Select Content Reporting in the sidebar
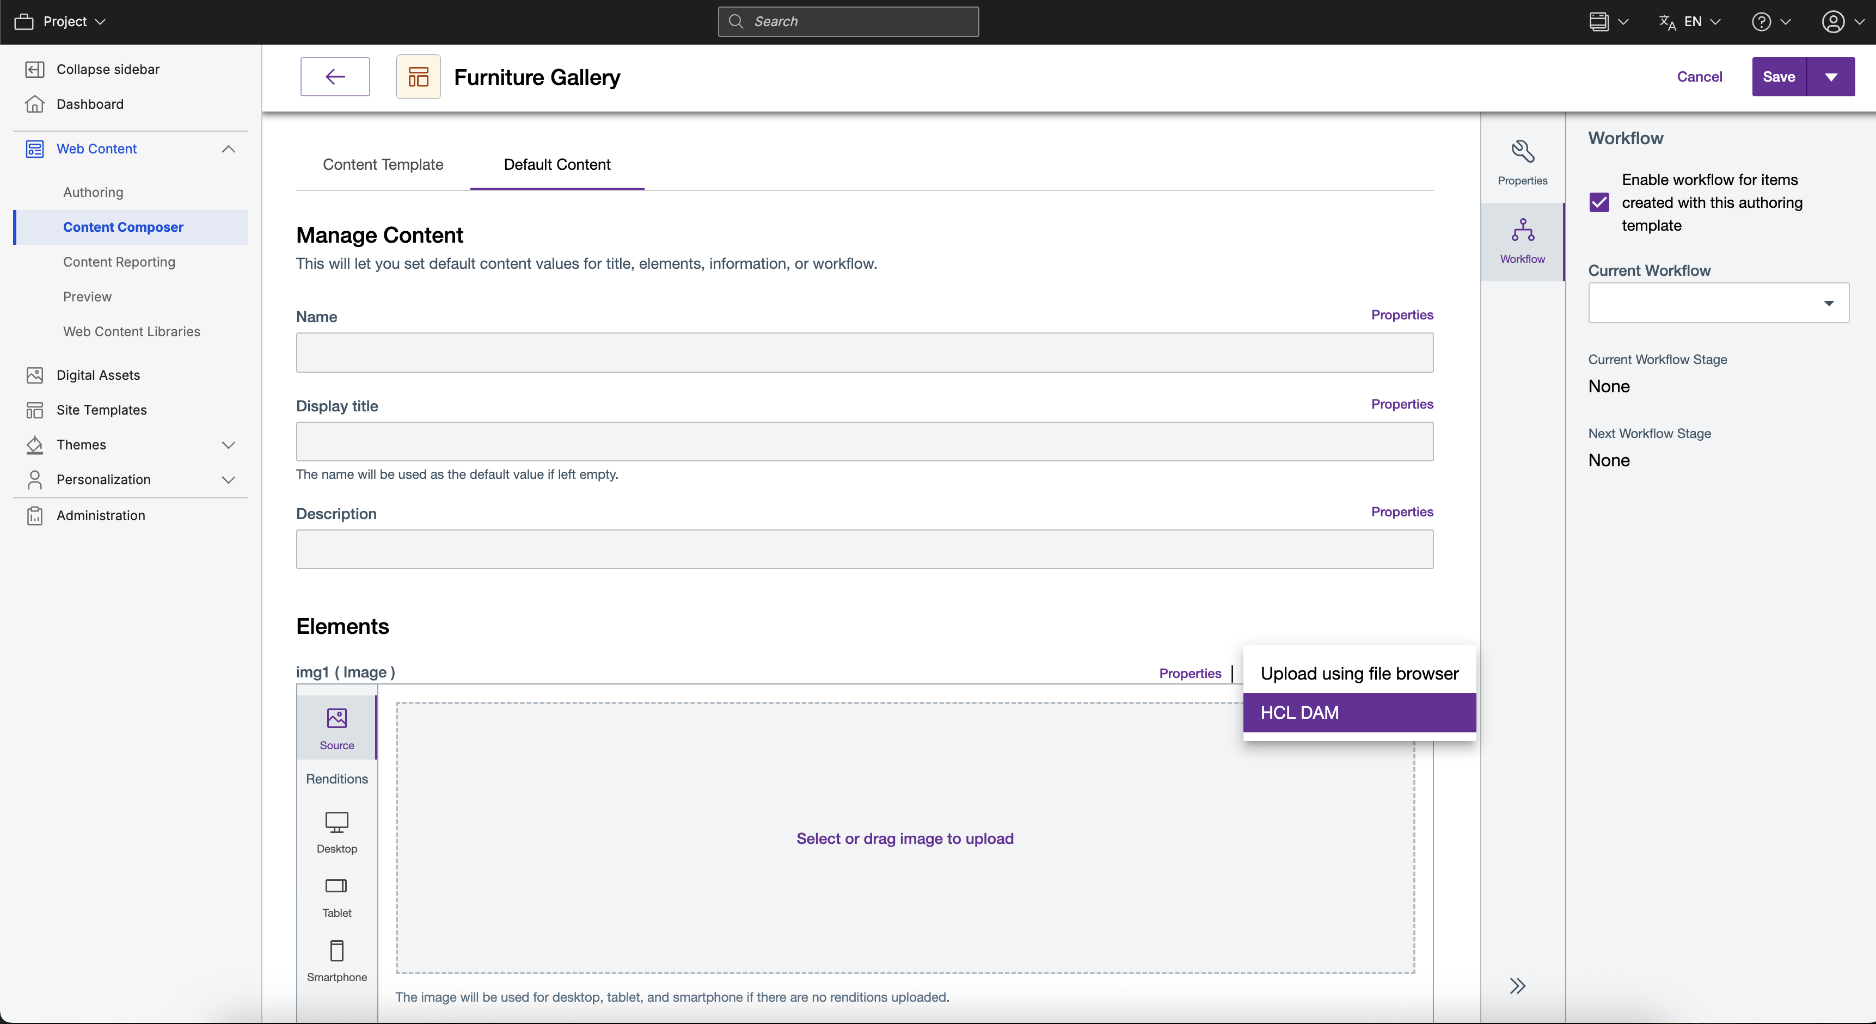Viewport: 1876px width, 1024px height. tap(119, 261)
